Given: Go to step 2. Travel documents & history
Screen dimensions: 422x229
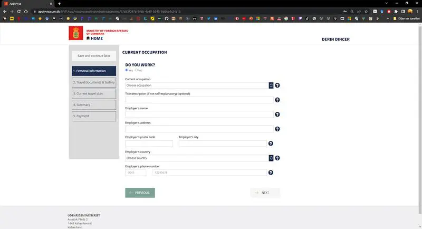Looking at the screenshot, I should click(x=94, y=82).
